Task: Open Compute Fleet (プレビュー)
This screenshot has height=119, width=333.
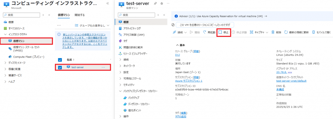Action: pyautogui.click(x=29, y=57)
